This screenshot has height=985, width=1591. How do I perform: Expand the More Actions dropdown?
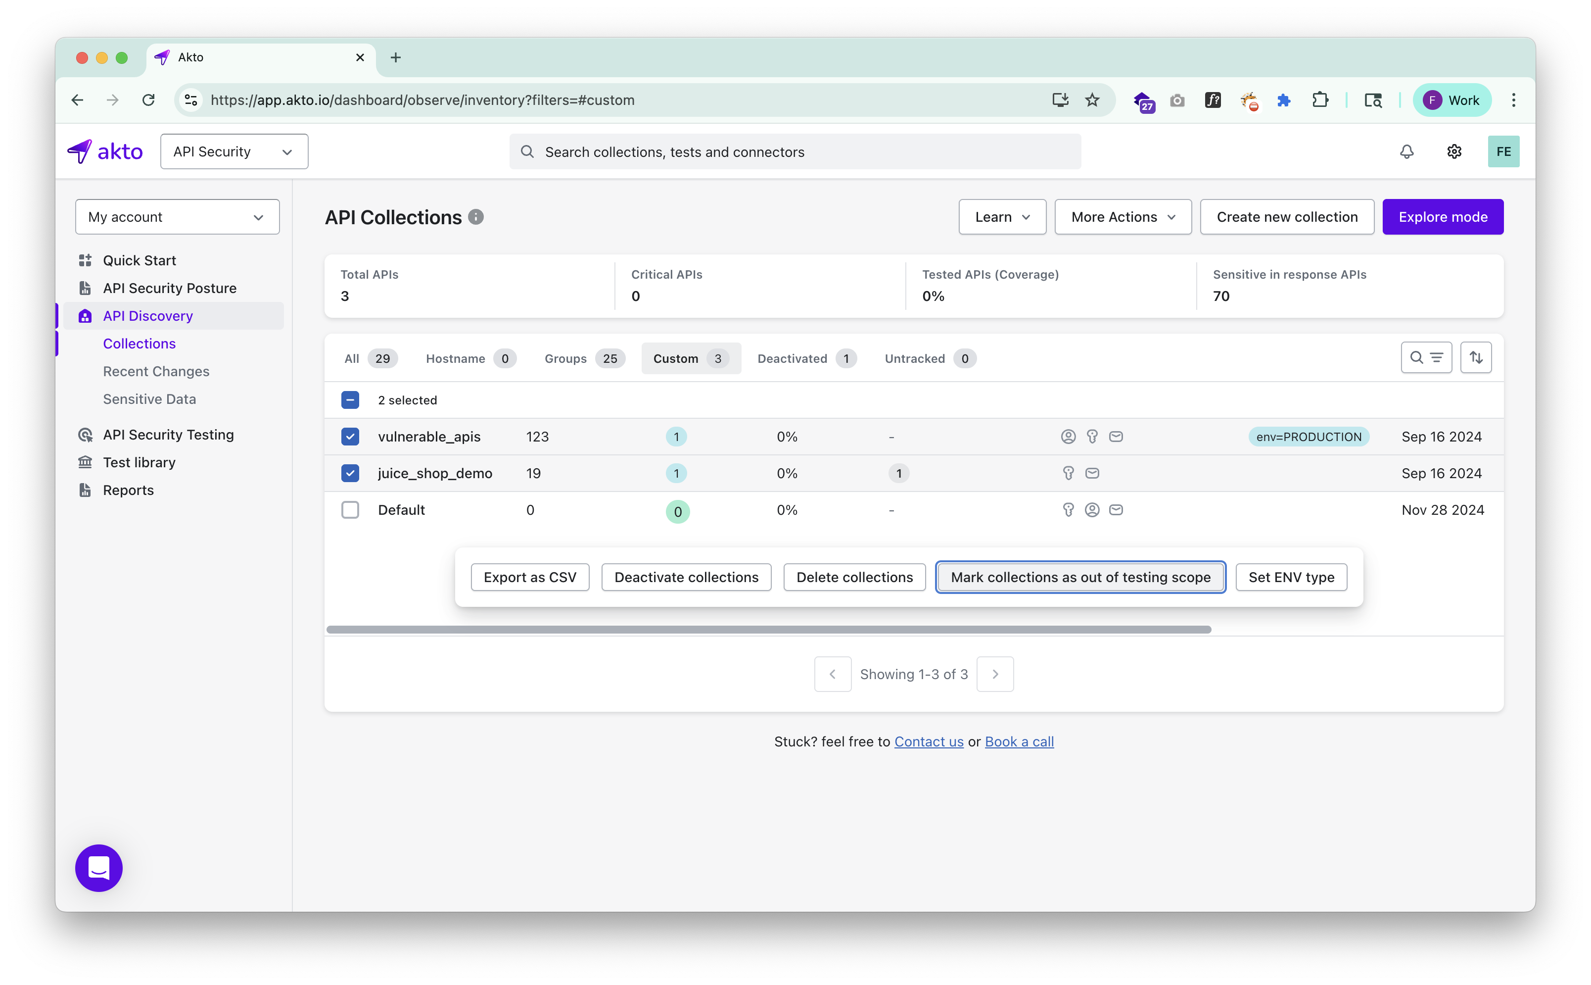click(1123, 217)
